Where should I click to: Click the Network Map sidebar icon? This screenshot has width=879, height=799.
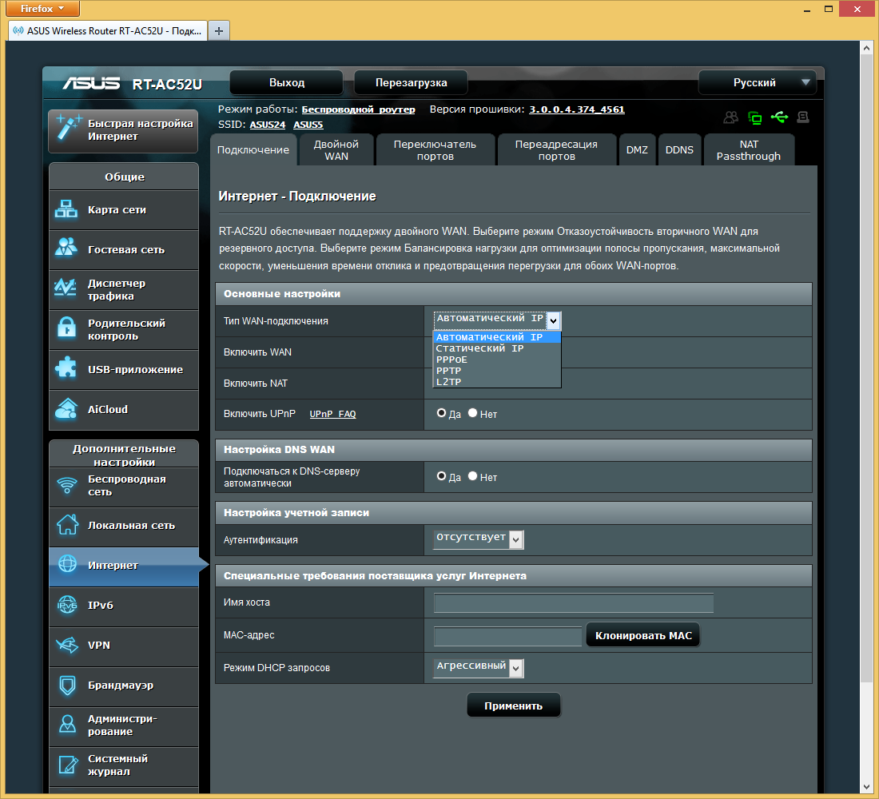click(66, 210)
